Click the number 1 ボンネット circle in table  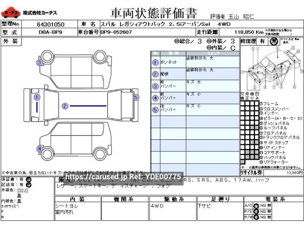pos(155,62)
